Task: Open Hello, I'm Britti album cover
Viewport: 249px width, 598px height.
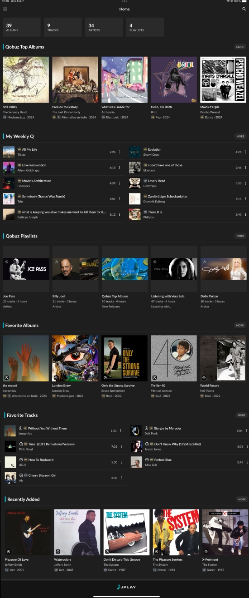Action: coord(174,79)
